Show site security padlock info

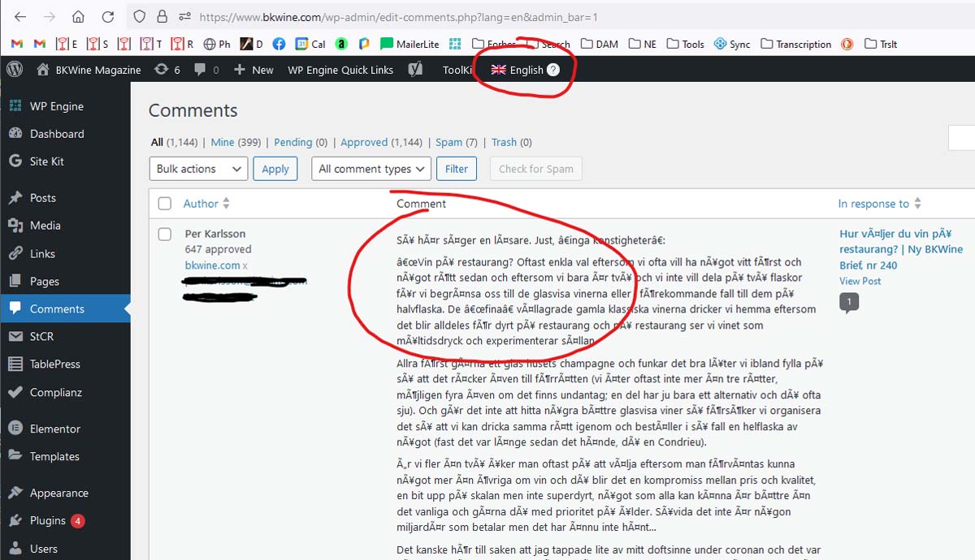[x=162, y=16]
